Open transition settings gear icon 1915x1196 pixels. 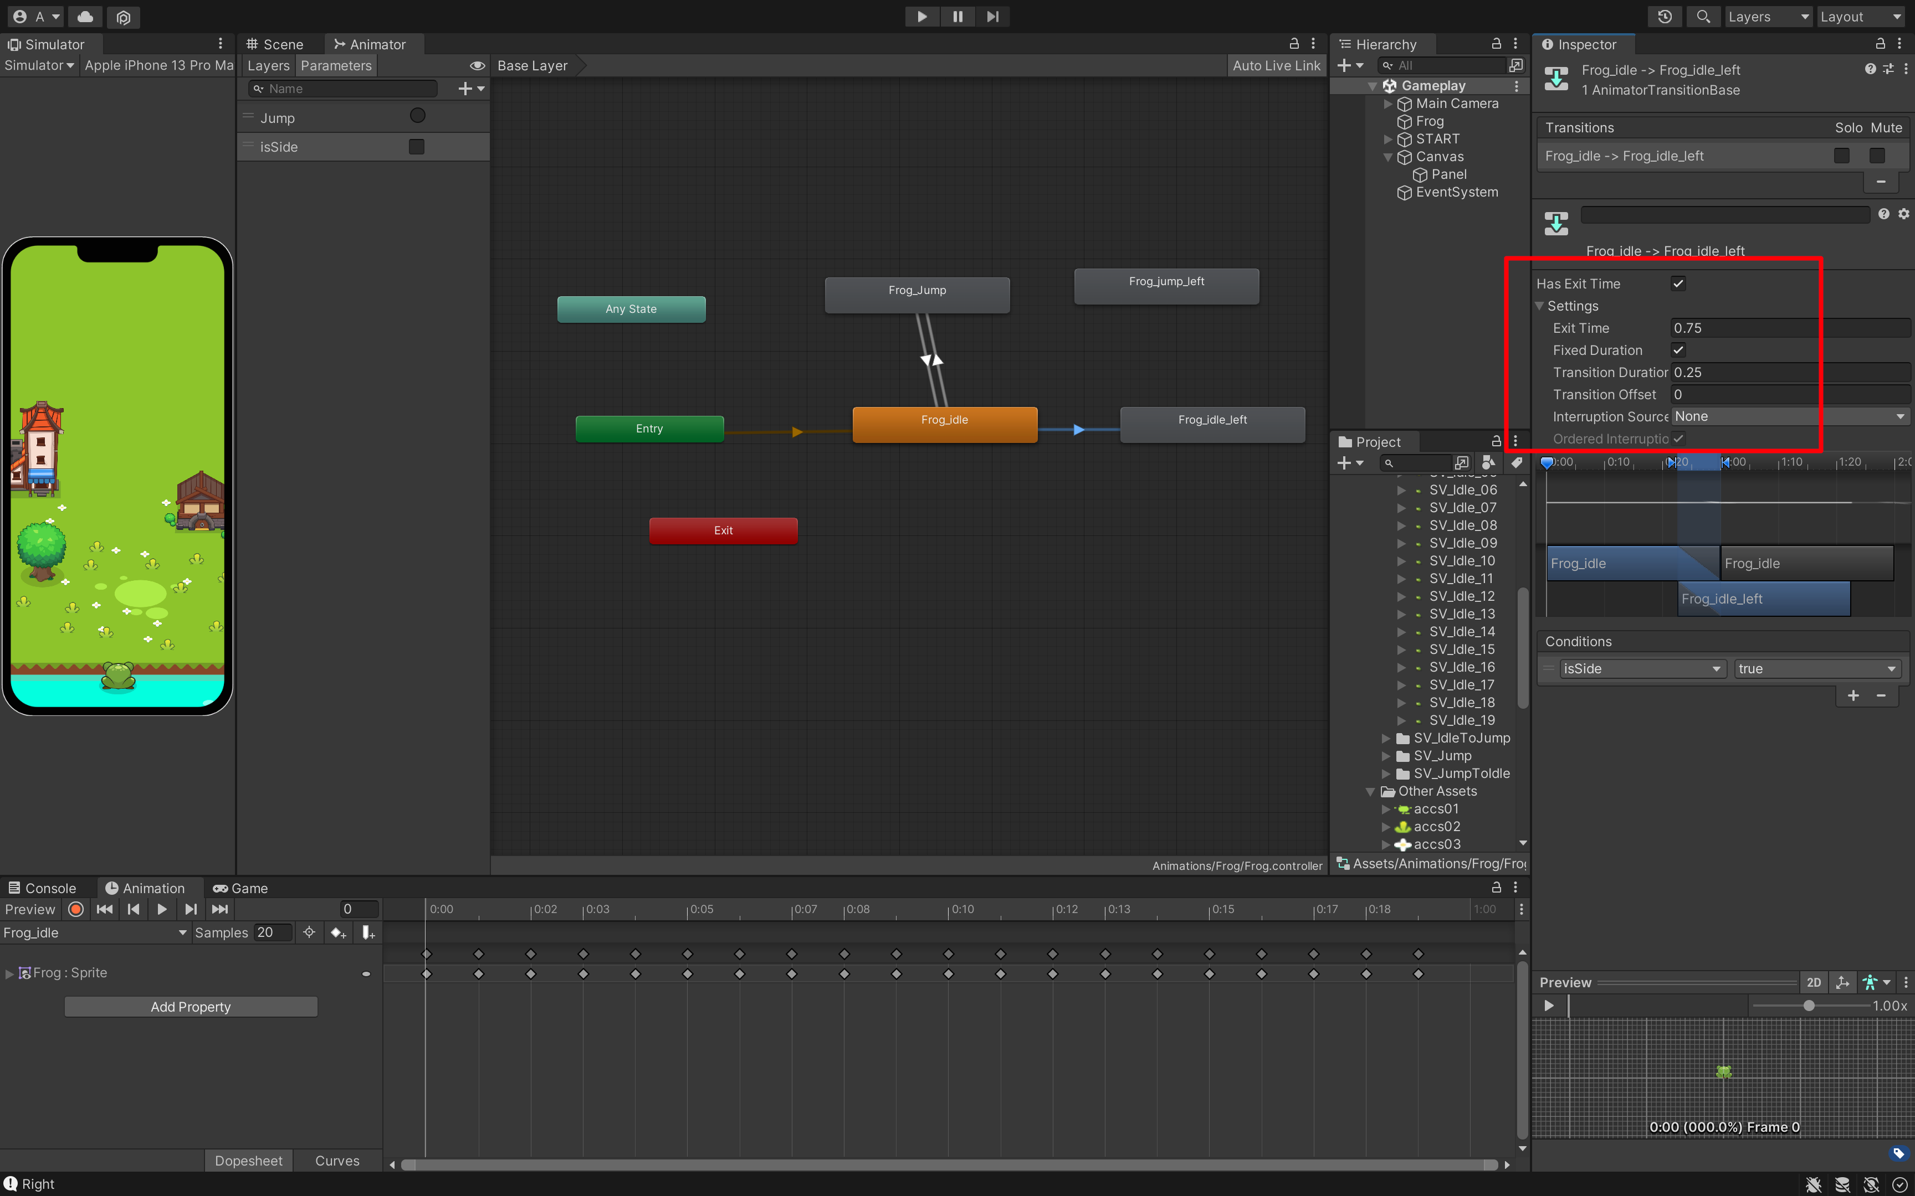1903,214
